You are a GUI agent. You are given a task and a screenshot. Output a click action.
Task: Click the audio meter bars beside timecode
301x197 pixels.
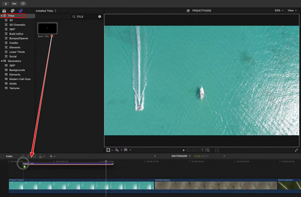[217, 150]
